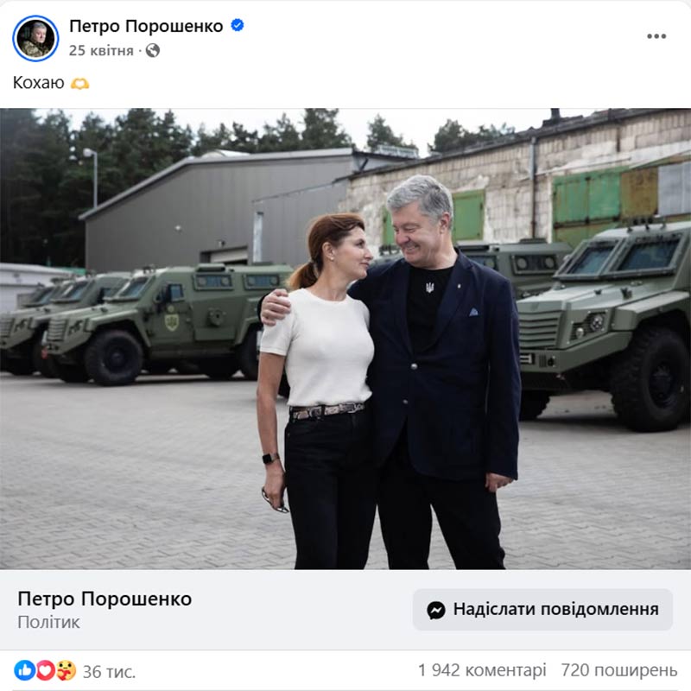Click the Кохаю post caption text
This screenshot has height=691, width=691.
(x=38, y=83)
